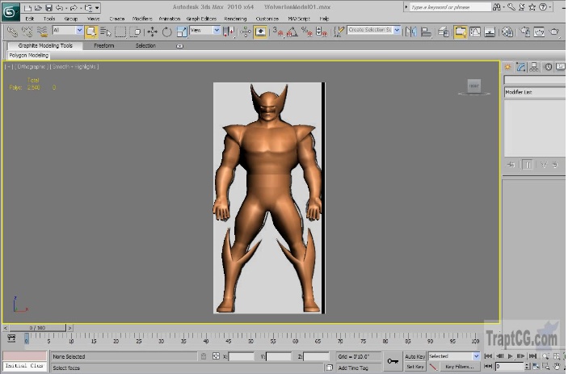Click the Select and Manipulate icon

246,32
